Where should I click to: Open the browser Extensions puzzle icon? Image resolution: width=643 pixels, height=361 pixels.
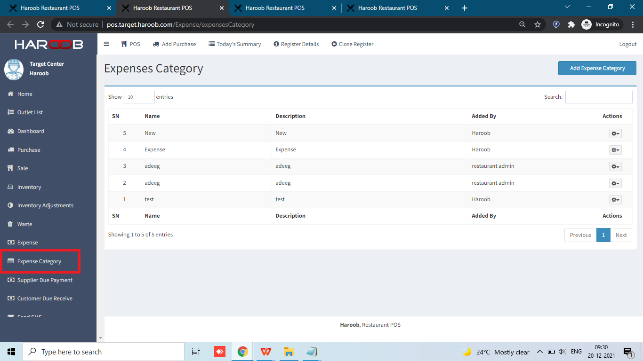pyautogui.click(x=571, y=24)
